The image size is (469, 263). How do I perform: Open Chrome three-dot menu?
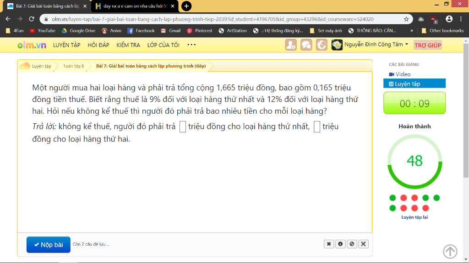point(461,19)
